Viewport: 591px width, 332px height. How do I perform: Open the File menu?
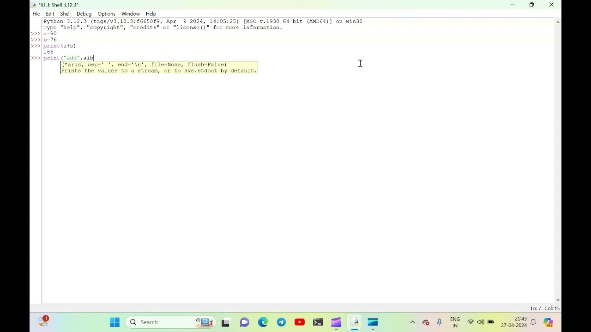(36, 14)
